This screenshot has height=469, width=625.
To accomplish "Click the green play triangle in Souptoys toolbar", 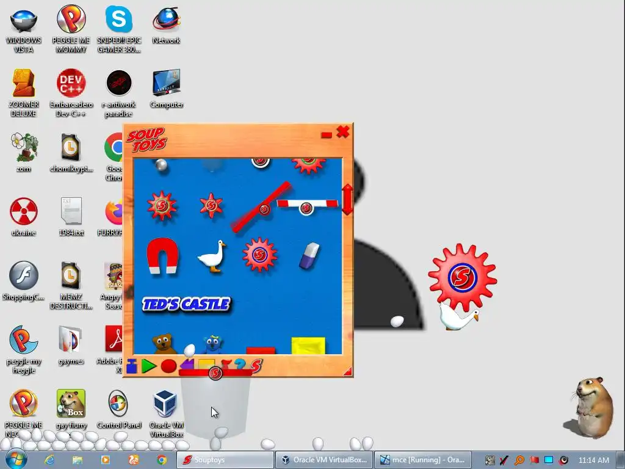I will (x=149, y=366).
